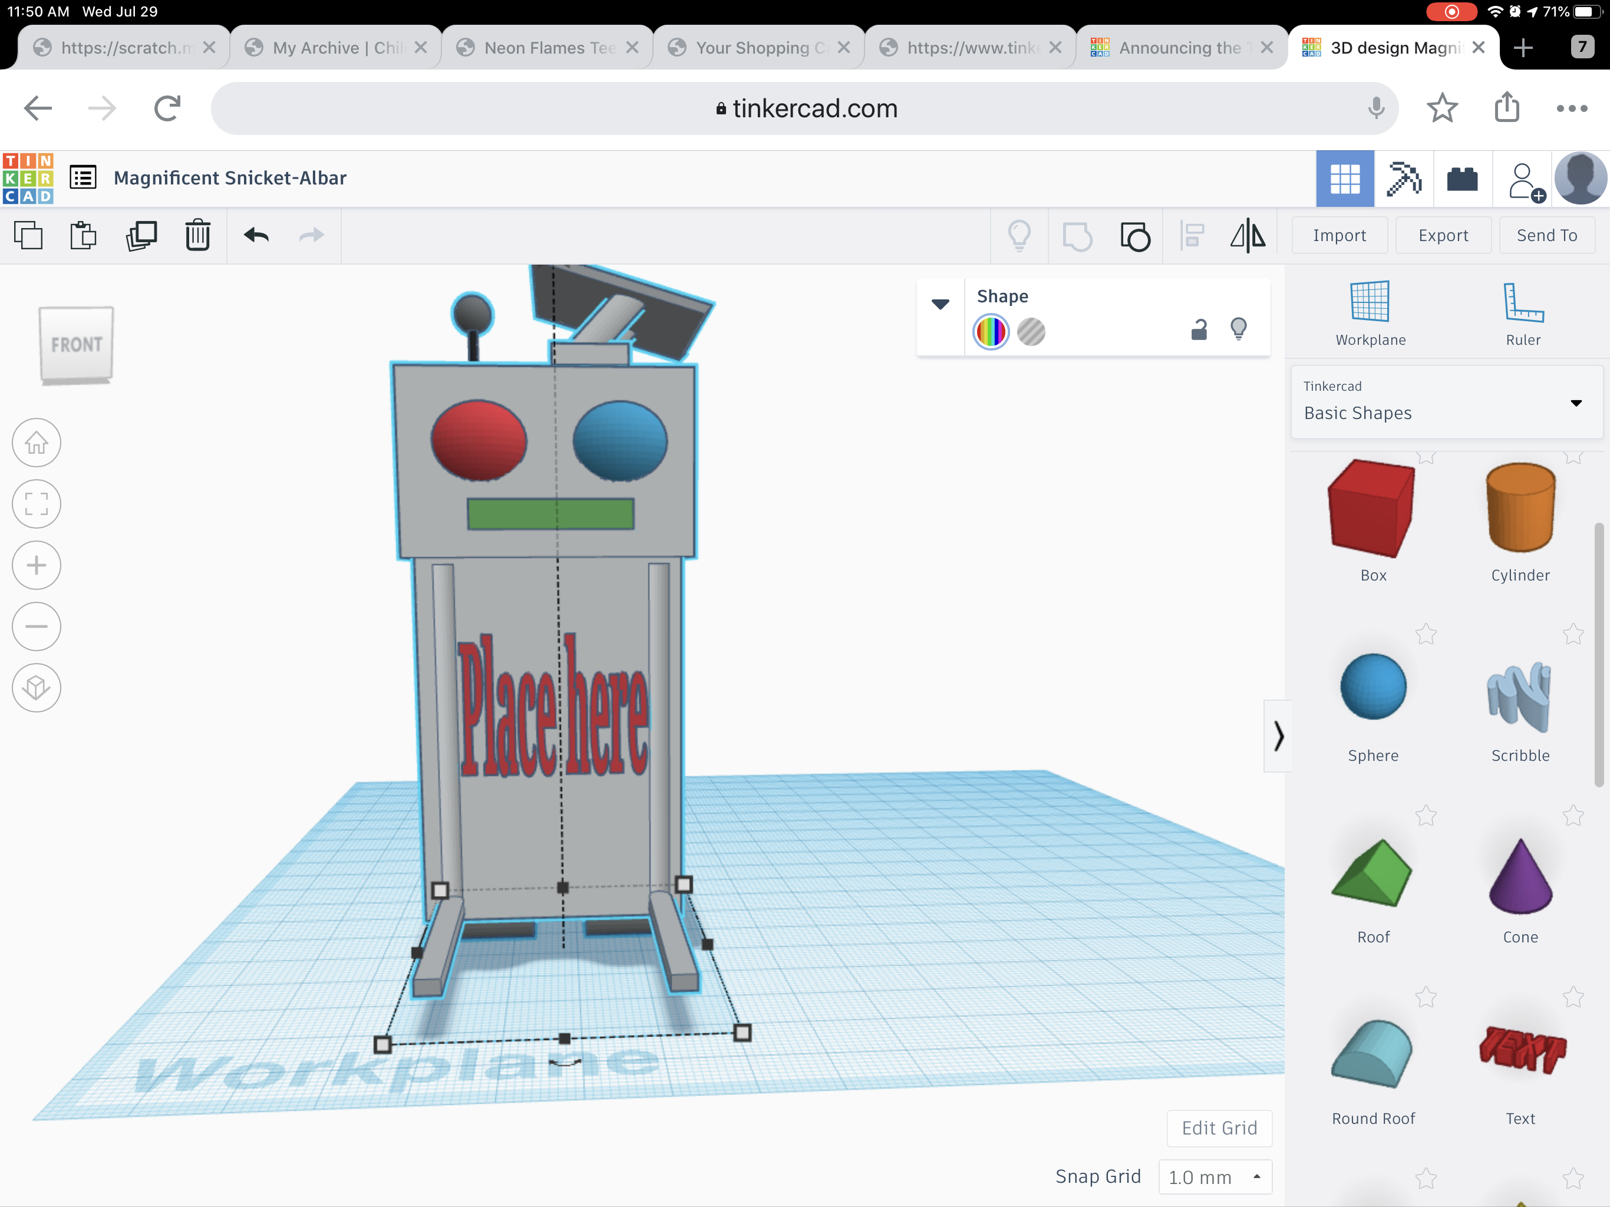Click the Paste tool

pyautogui.click(x=84, y=236)
